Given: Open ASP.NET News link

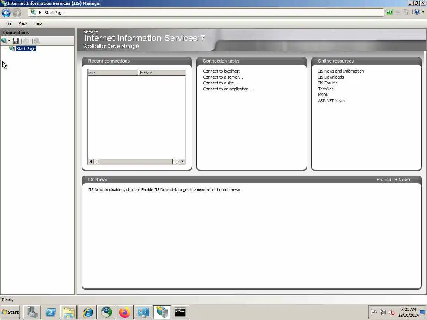Looking at the screenshot, I should [x=331, y=101].
